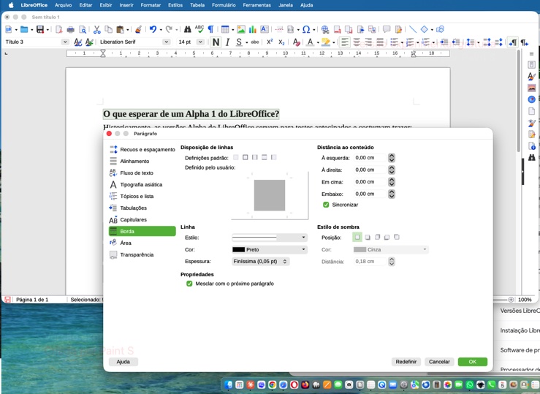Viewport: 540px width, 394px height.
Task: Insert a text box from the toolbar
Action: [x=265, y=30]
